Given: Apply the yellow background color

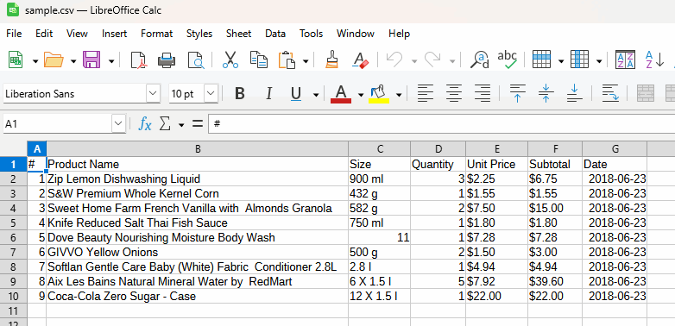Looking at the screenshot, I should (379, 94).
